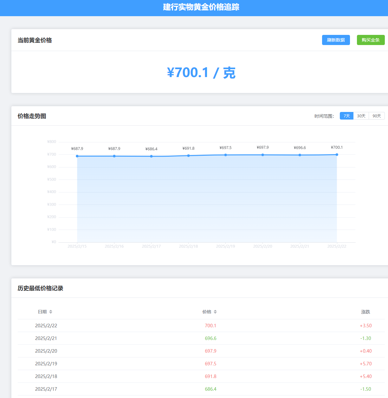The image size is (388, 398).
Task: Click the 刷新数据 refresh button
Action: [x=336, y=40]
